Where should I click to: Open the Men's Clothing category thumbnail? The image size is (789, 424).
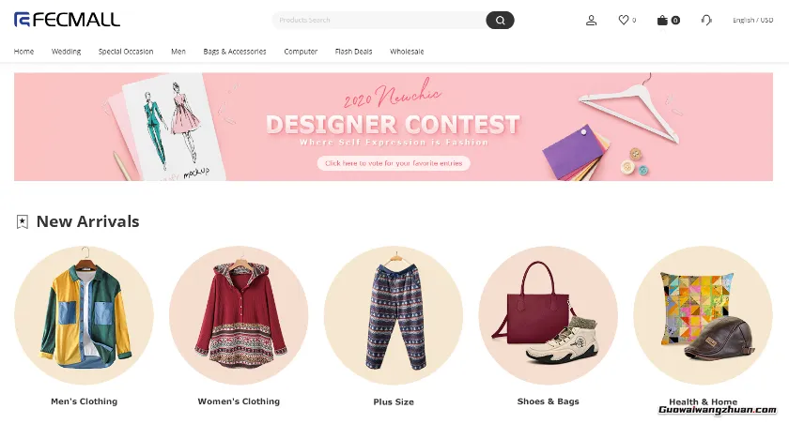coord(84,315)
